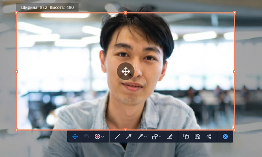This screenshot has width=262, height=157.
Task: Share the captured screenshot
Action: point(209,137)
